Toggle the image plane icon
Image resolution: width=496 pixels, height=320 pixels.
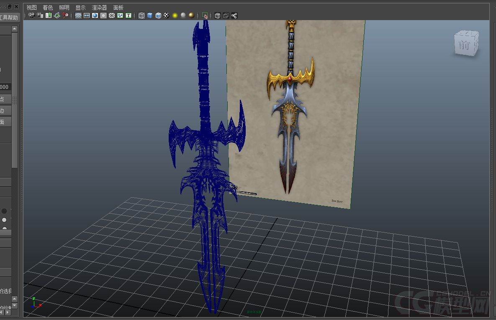tap(57, 15)
